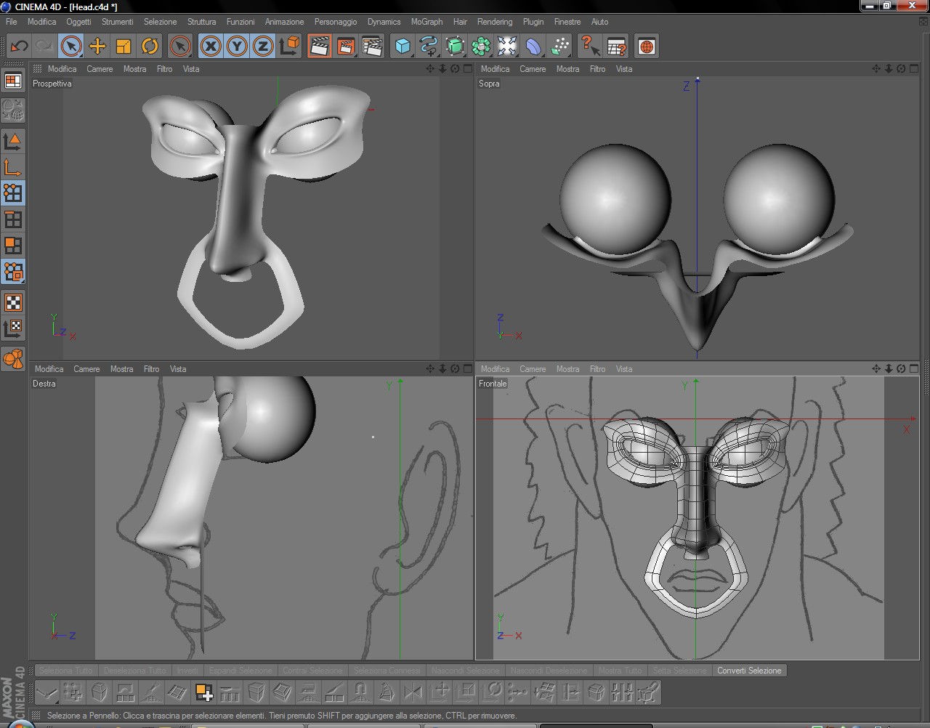Open Filtro dropdown in Sopra viewport

pyautogui.click(x=597, y=69)
